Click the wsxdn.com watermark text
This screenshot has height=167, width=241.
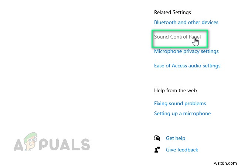point(227,163)
